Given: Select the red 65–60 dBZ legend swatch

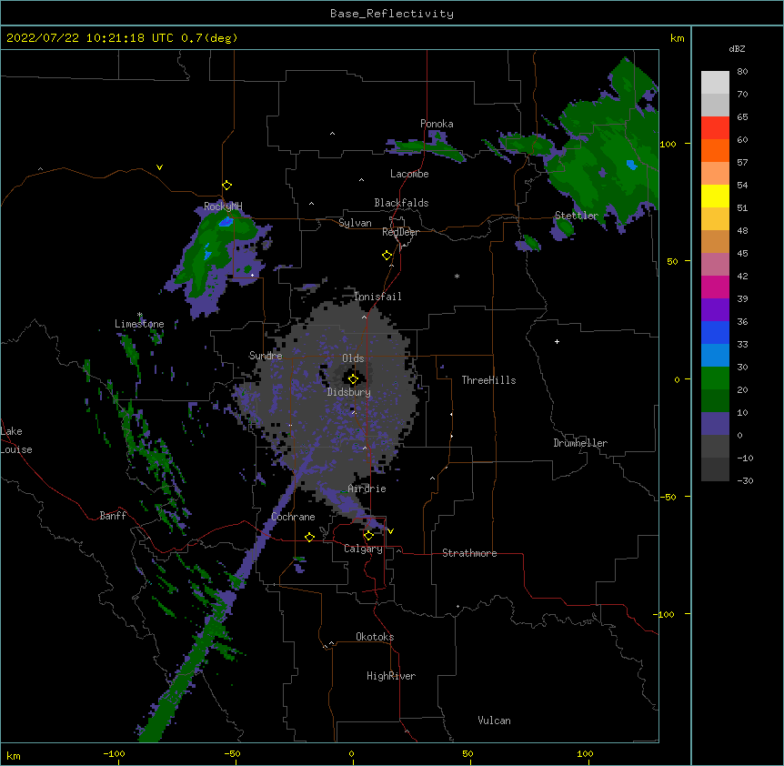Looking at the screenshot, I should coord(715,128).
